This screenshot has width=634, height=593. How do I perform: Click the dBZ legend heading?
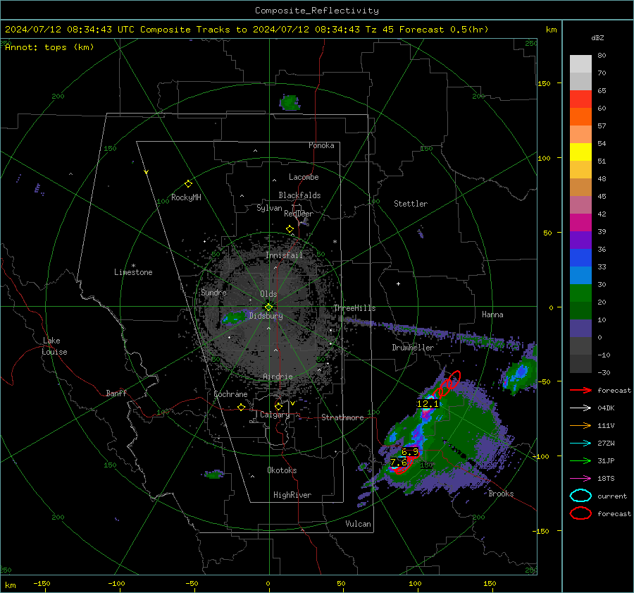tap(597, 37)
